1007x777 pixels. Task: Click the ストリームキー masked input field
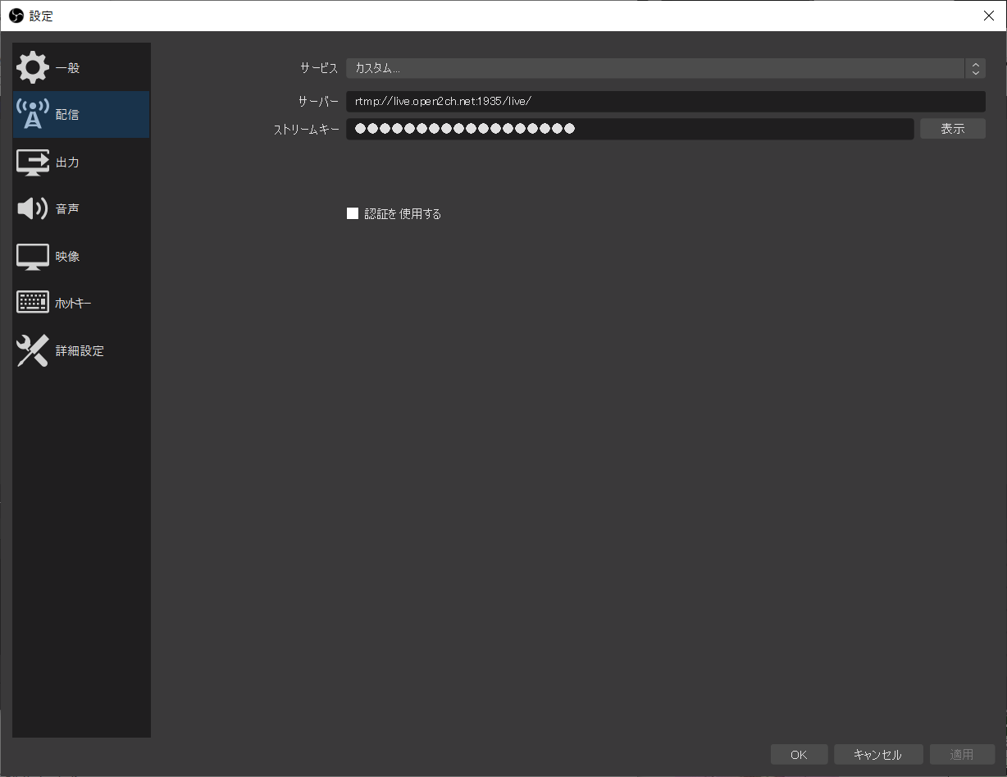pos(630,129)
